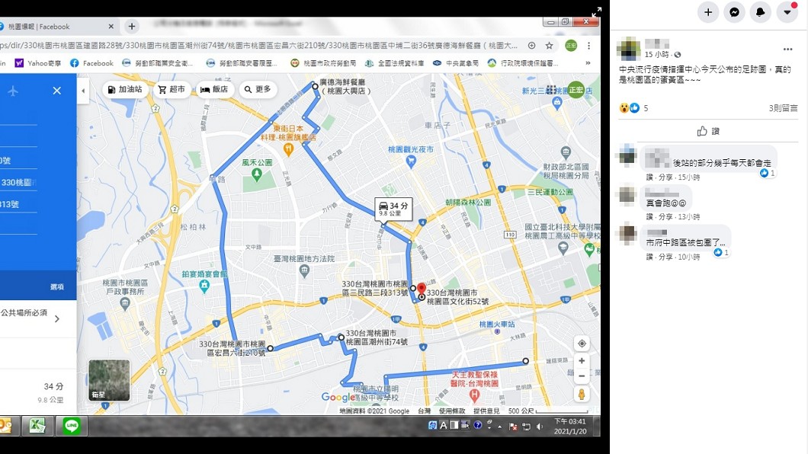Open Excel from the taskbar
808x454 pixels.
(37, 426)
